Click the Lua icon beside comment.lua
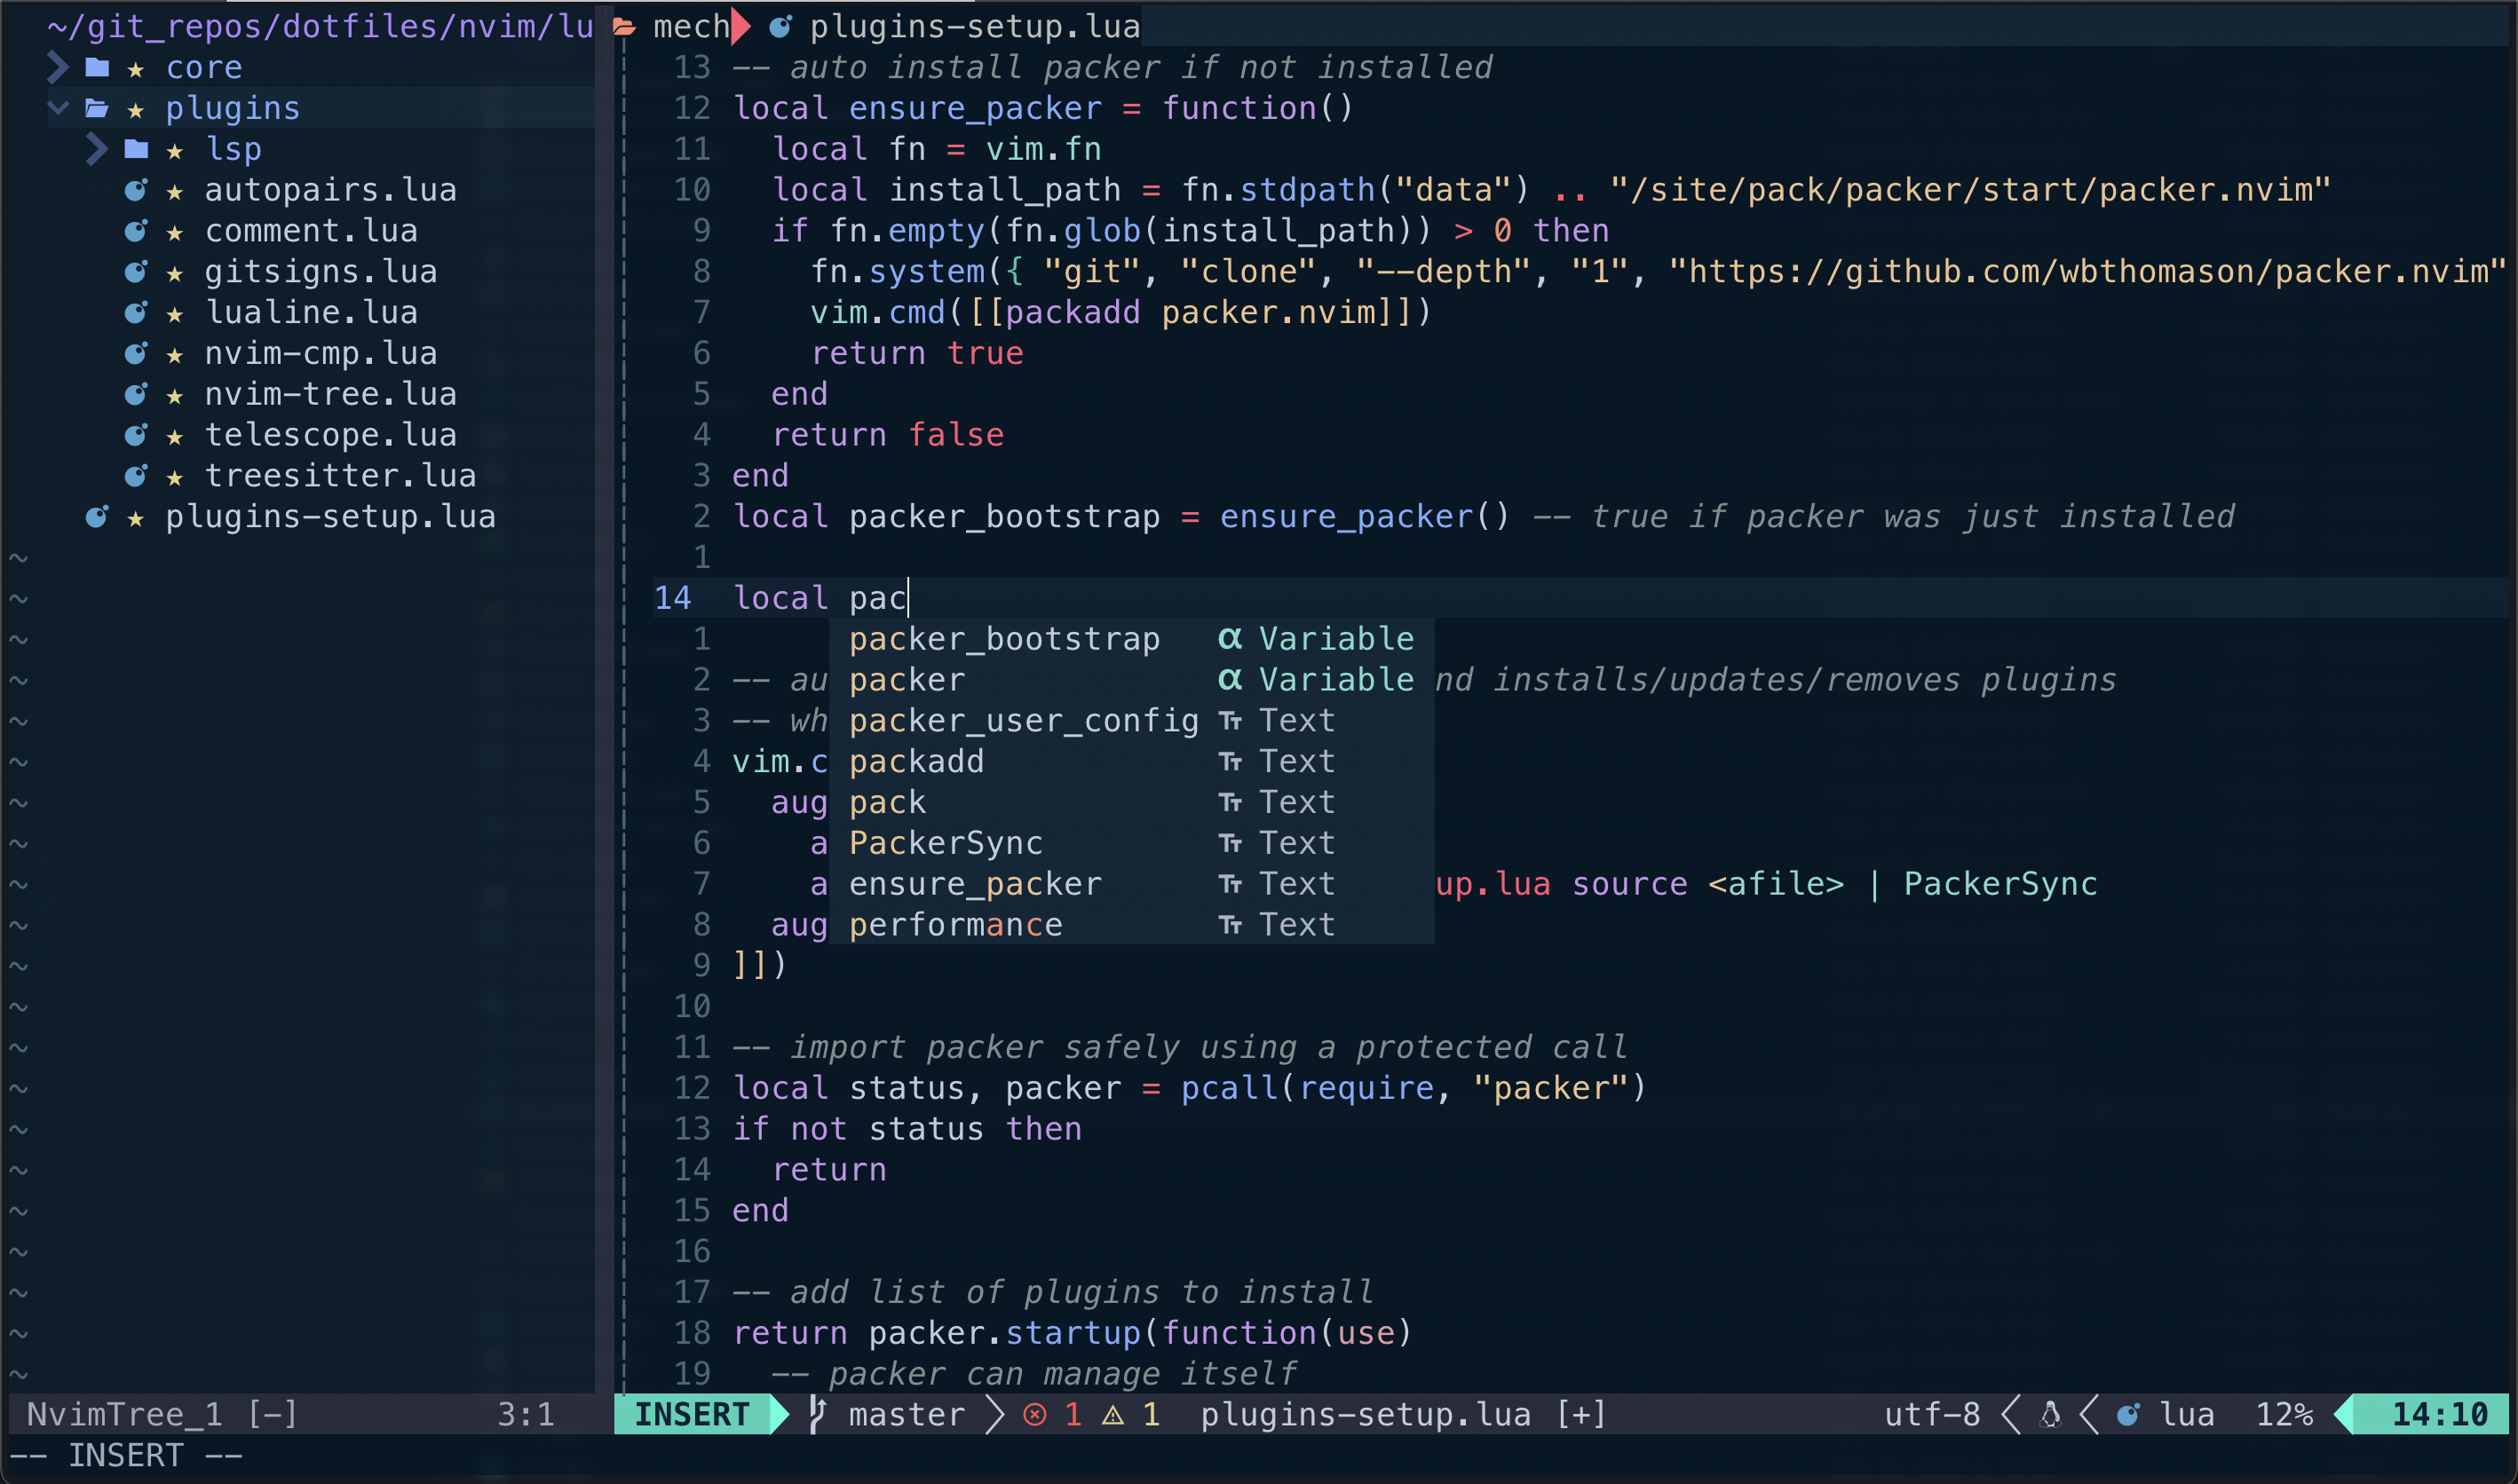This screenshot has height=1484, width=2518. click(x=136, y=231)
